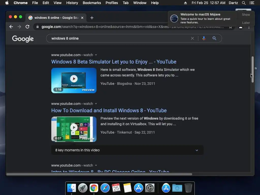Click the Chrome address bar URL
Image resolution: width=260 pixels, height=195 pixels.
[132, 27]
